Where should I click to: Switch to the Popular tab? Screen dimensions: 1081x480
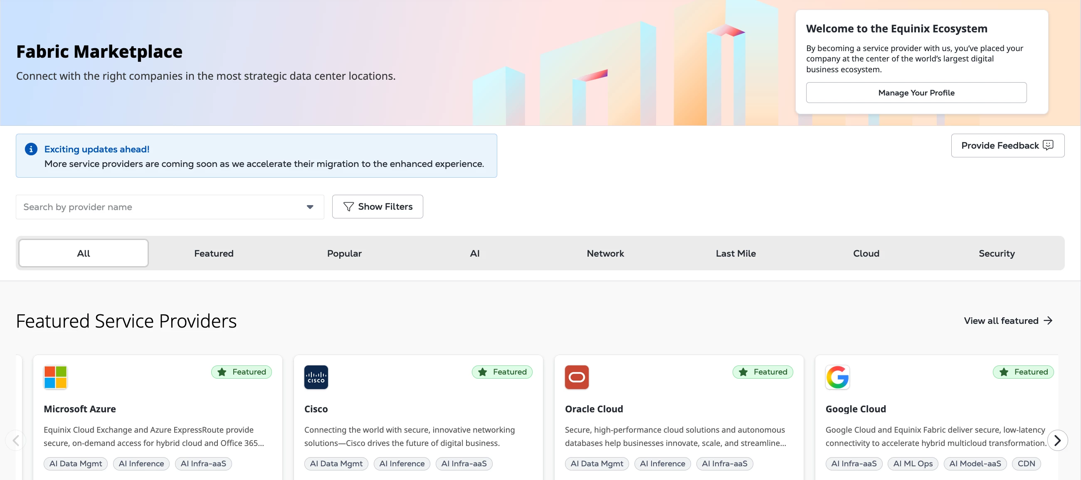coord(344,253)
